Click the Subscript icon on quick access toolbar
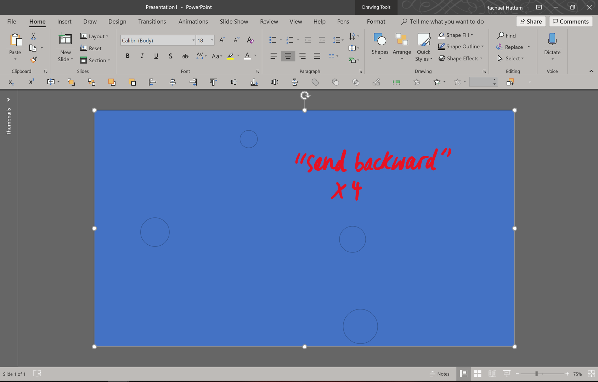This screenshot has width=598, height=382. 11,82
